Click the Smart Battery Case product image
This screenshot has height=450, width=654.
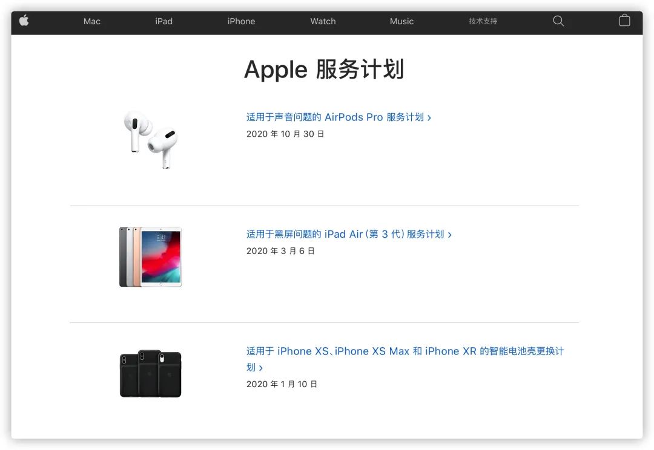tap(151, 373)
